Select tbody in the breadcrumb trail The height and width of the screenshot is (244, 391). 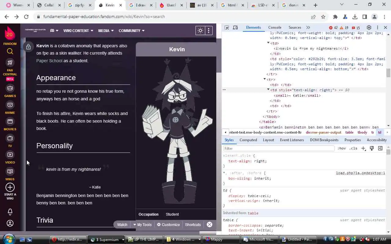pyautogui.click(x=362, y=132)
